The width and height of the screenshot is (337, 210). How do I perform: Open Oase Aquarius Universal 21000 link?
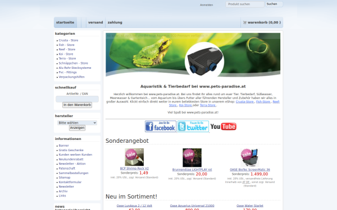192,206
